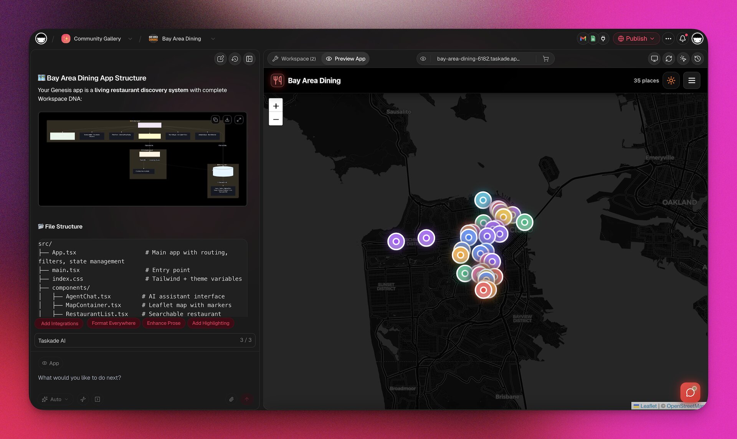Open revision history clock icon on preview toolbar
The image size is (737, 439).
pyautogui.click(x=697, y=59)
